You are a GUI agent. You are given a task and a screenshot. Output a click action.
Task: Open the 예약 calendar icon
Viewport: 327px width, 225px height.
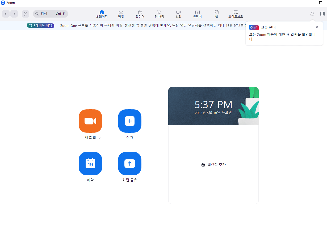click(90, 164)
